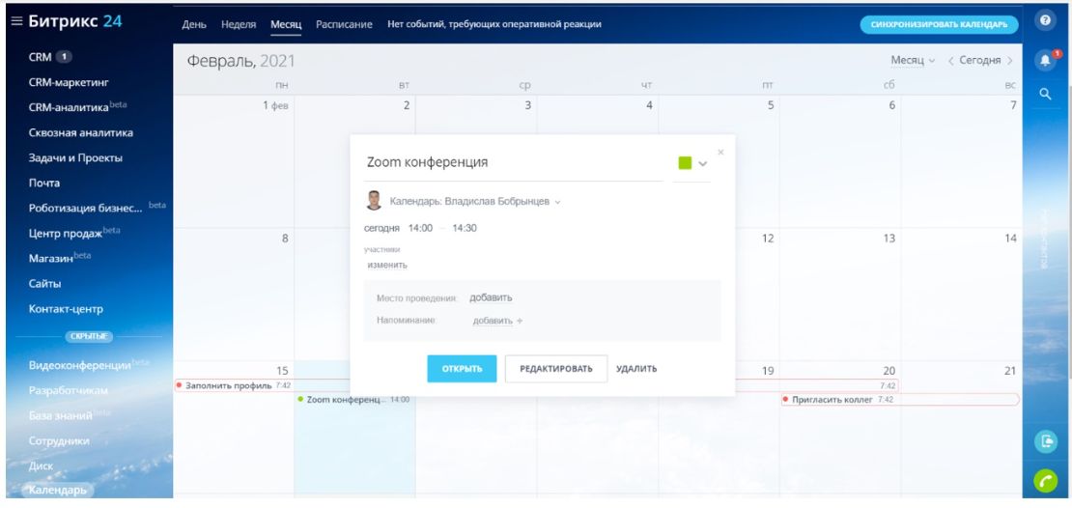Open Почта in the sidebar

click(43, 183)
